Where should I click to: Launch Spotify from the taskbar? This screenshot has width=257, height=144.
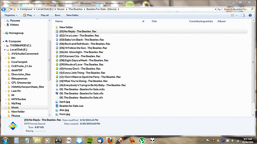point(90,140)
